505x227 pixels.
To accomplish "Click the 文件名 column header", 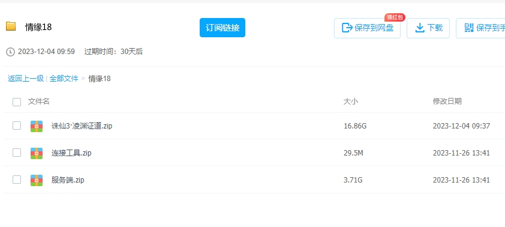I will pos(38,101).
